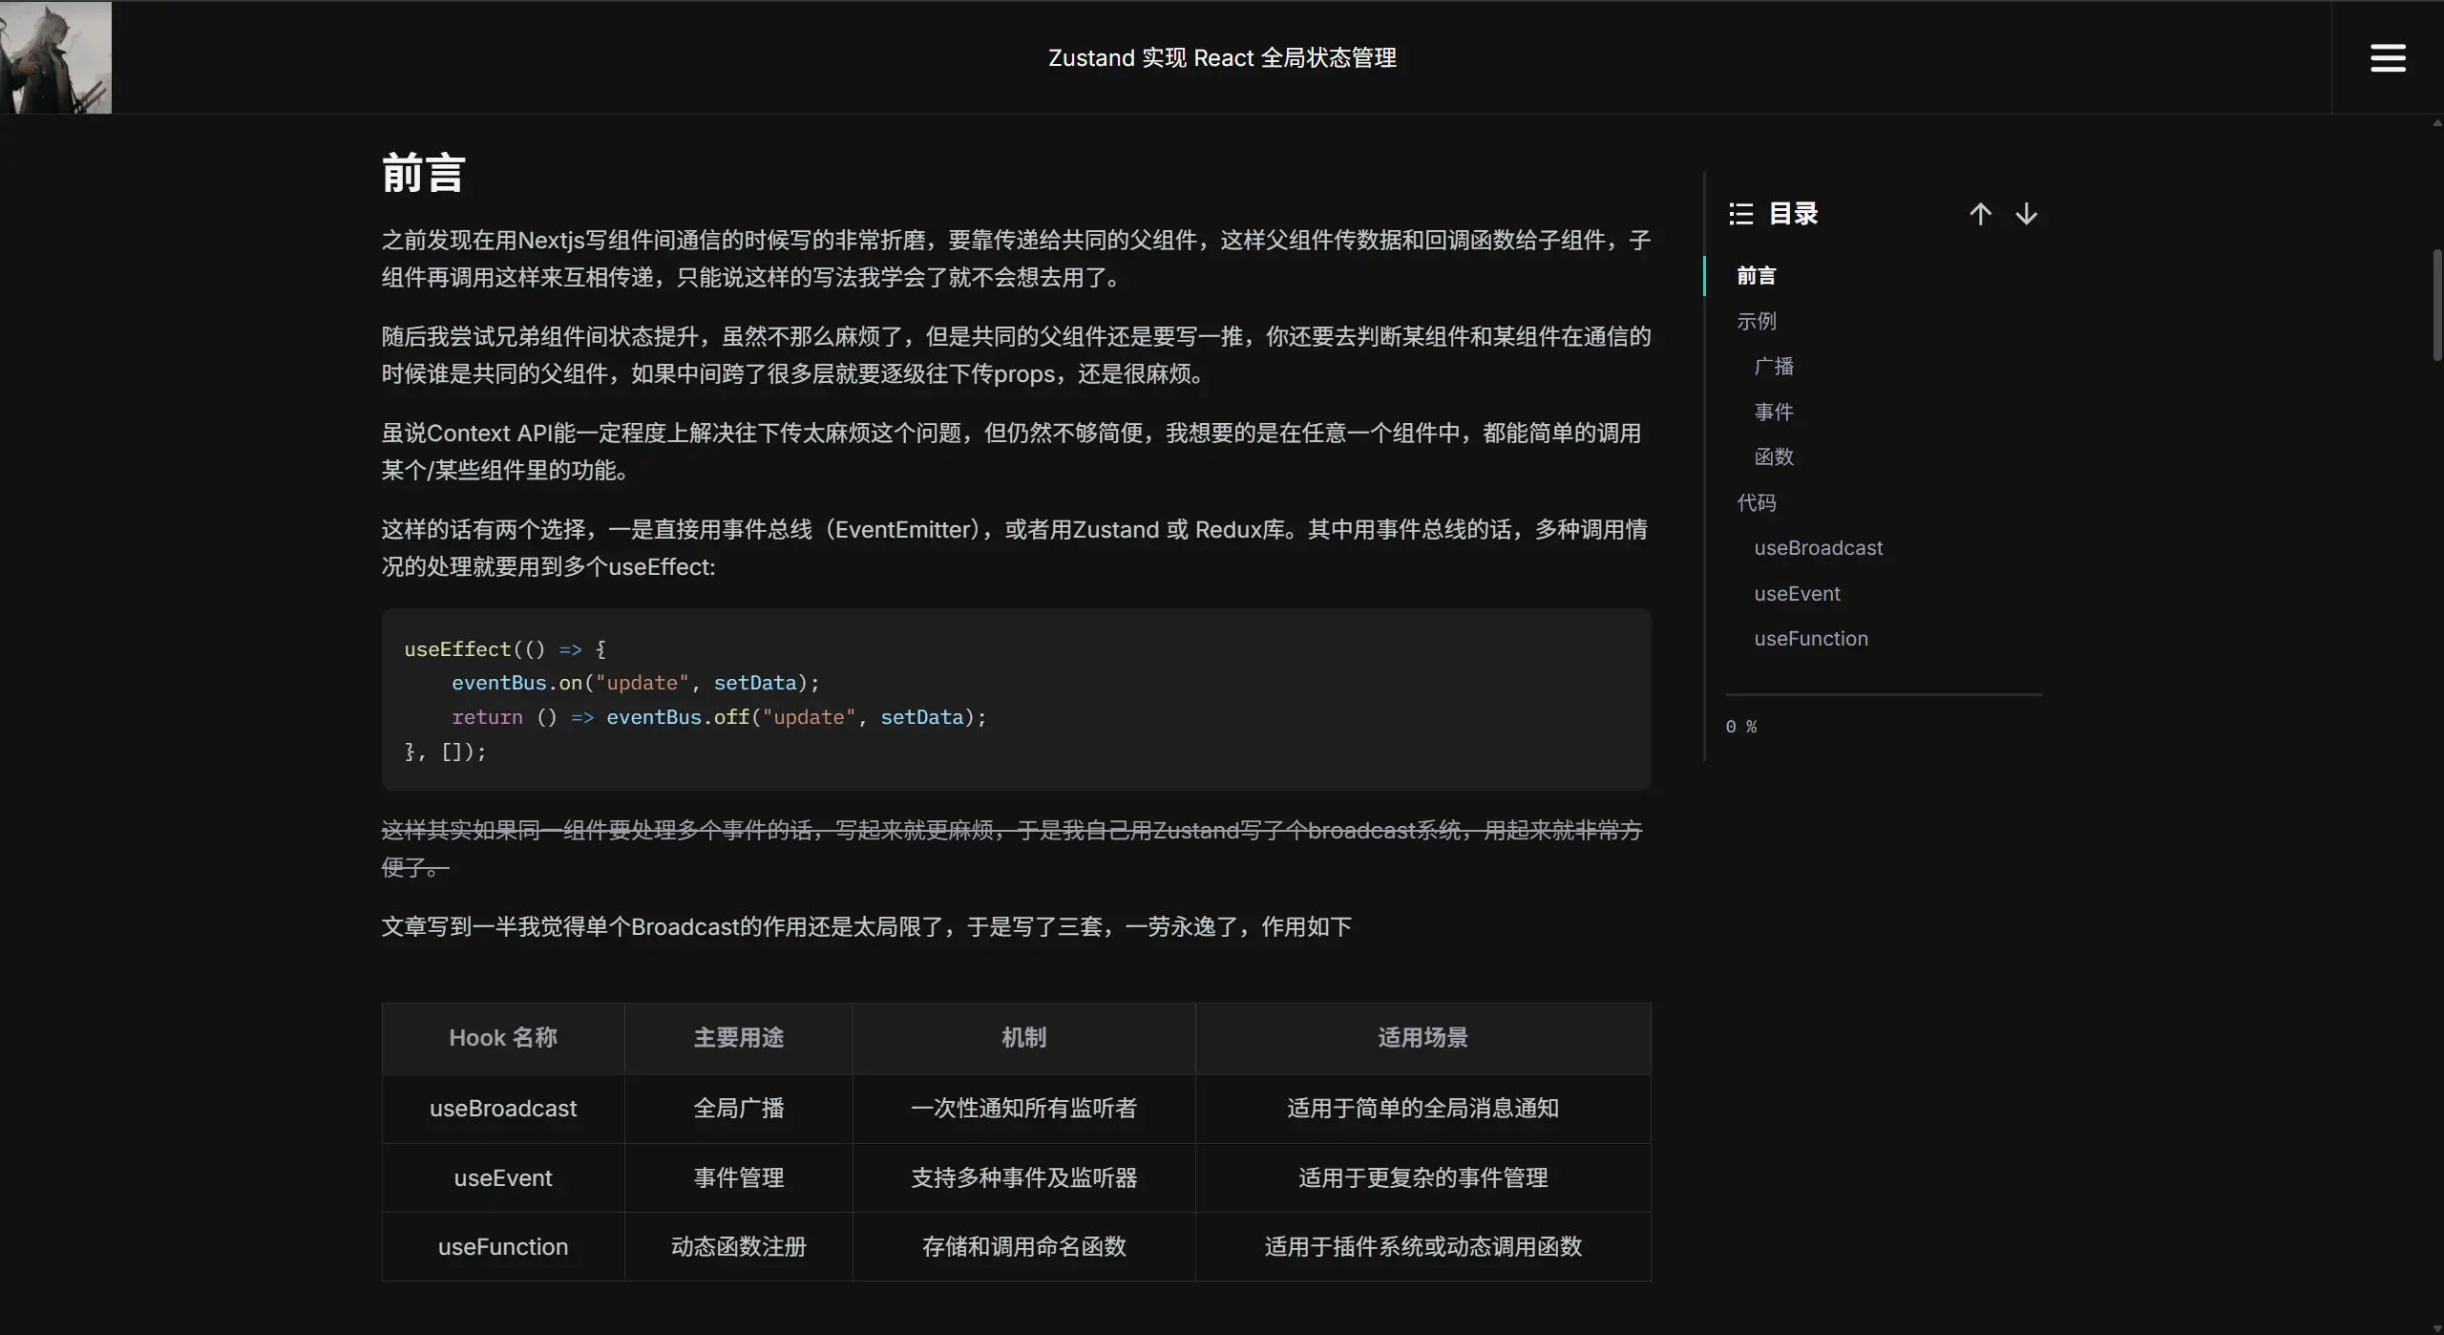2444x1335 pixels.
Task: Select 事件 in the table of contents
Action: coord(1773,413)
